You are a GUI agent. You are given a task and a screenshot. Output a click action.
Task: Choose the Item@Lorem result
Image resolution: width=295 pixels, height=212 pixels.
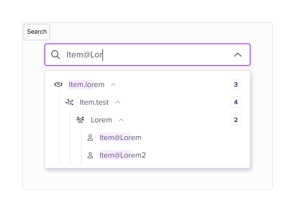click(121, 138)
